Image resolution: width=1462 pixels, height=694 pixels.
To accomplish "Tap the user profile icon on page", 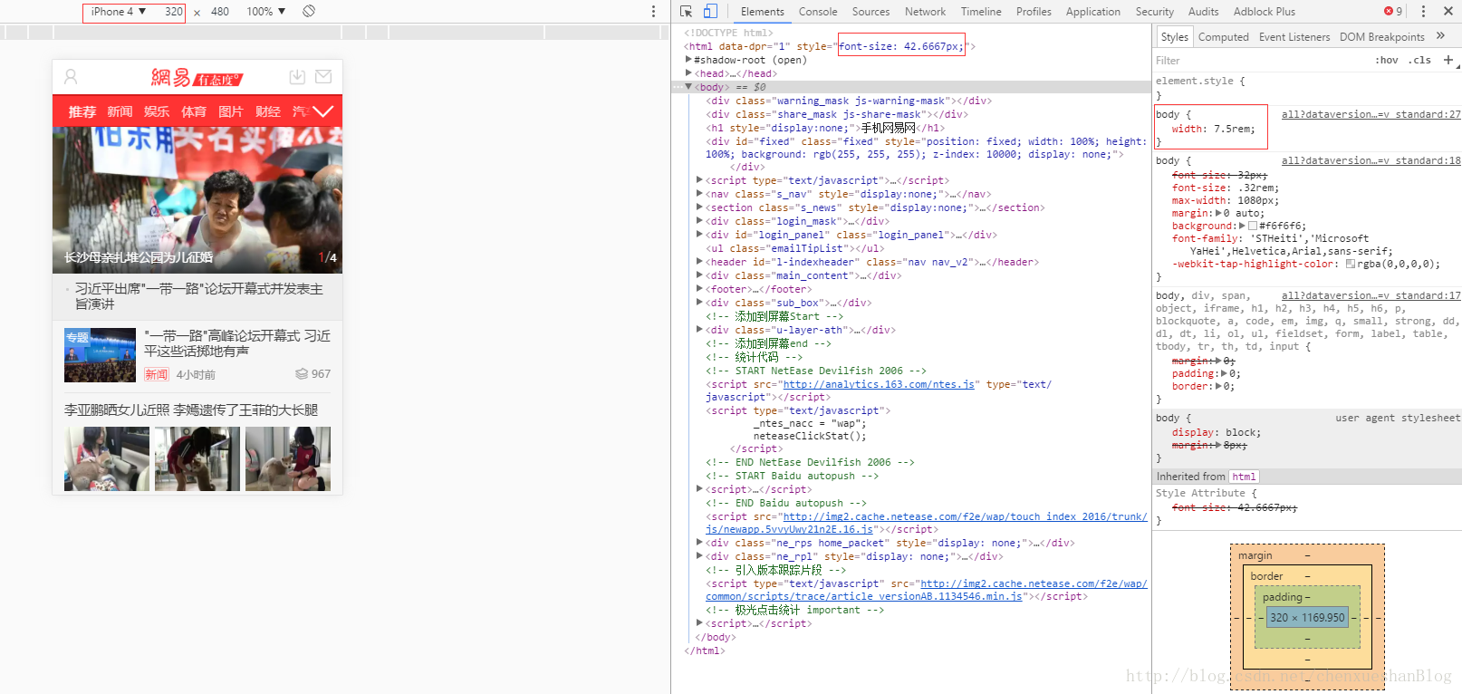I will click(x=71, y=77).
